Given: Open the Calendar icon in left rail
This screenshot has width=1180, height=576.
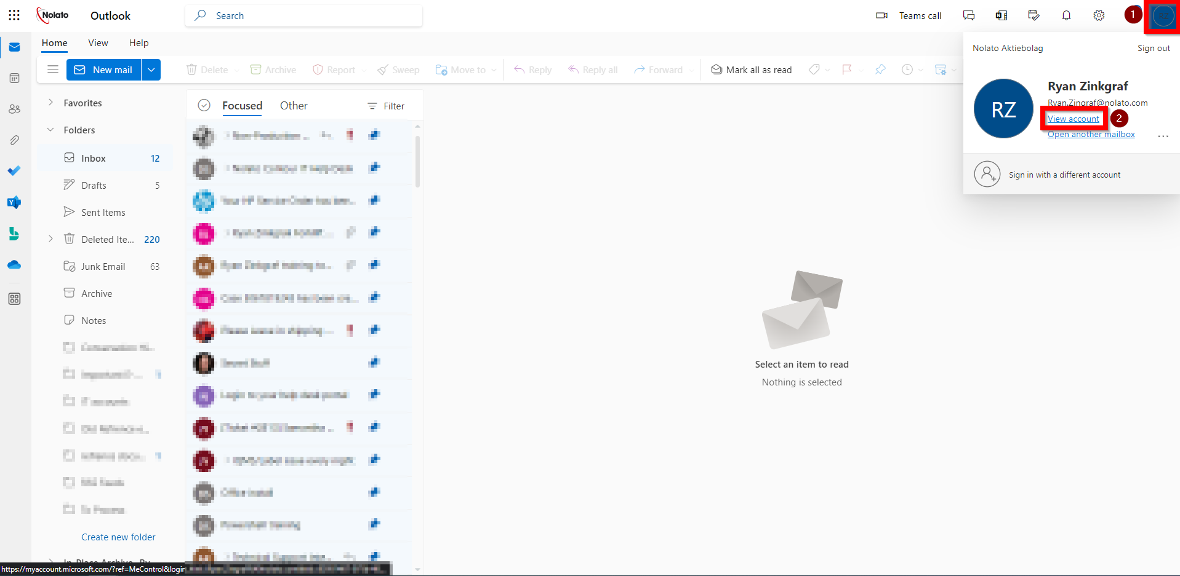Looking at the screenshot, I should point(15,78).
